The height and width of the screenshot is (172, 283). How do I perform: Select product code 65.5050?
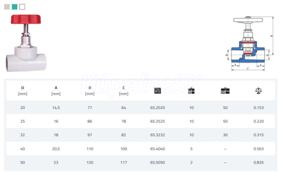[158, 163]
